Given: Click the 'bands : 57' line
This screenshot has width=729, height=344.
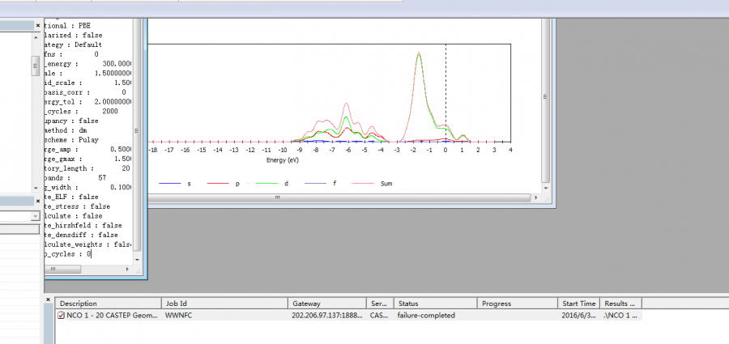Looking at the screenshot, I should click(76, 178).
